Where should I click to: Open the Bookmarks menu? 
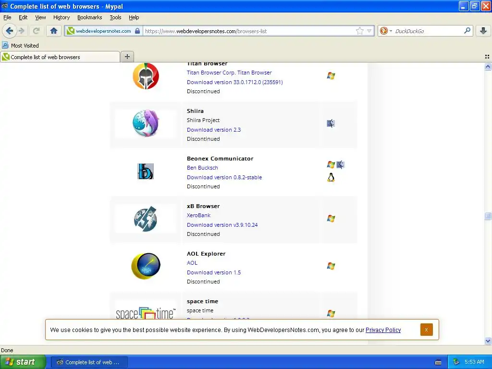[90, 17]
